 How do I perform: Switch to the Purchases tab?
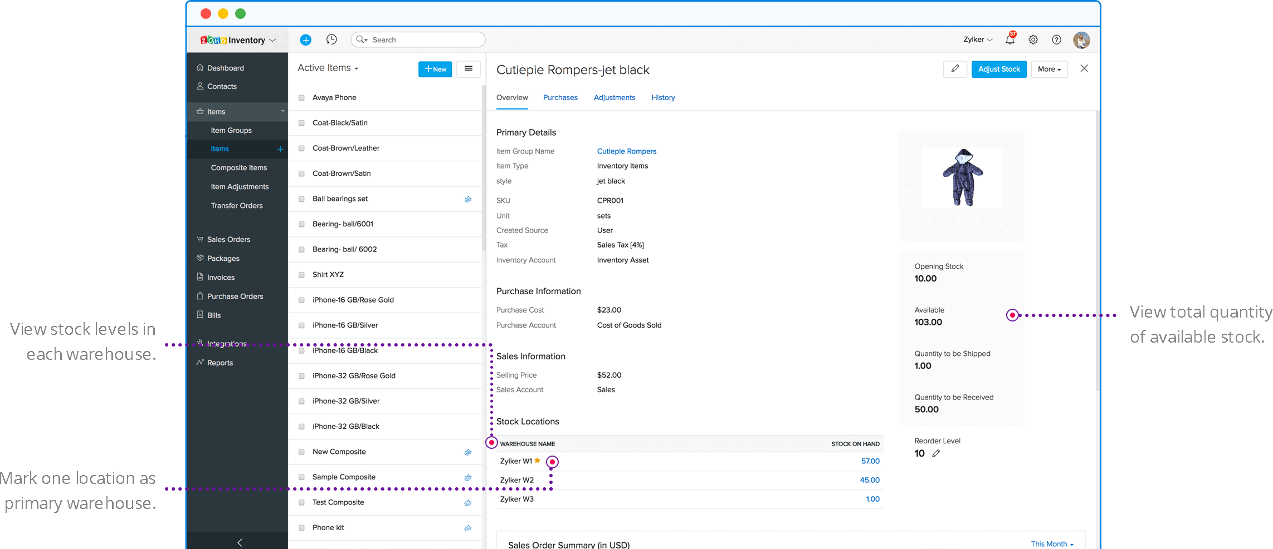click(560, 97)
